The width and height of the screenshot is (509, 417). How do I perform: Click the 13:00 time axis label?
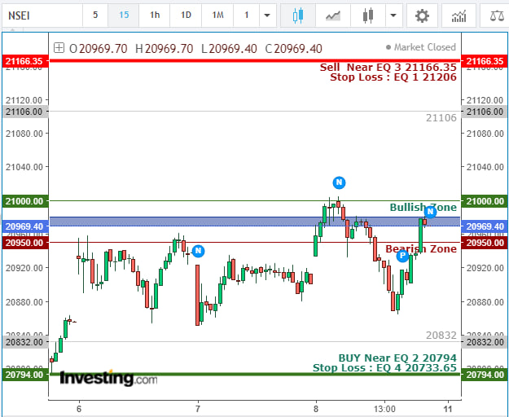[x=384, y=409]
